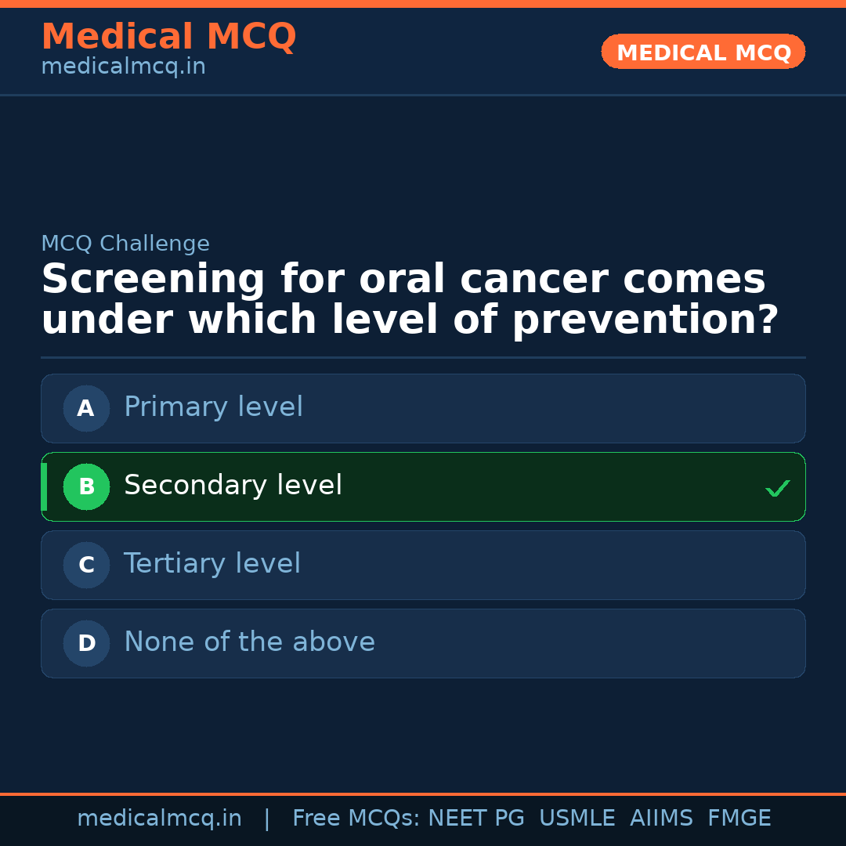Click the letter C circle icon
846x846 pixels.
86,565
